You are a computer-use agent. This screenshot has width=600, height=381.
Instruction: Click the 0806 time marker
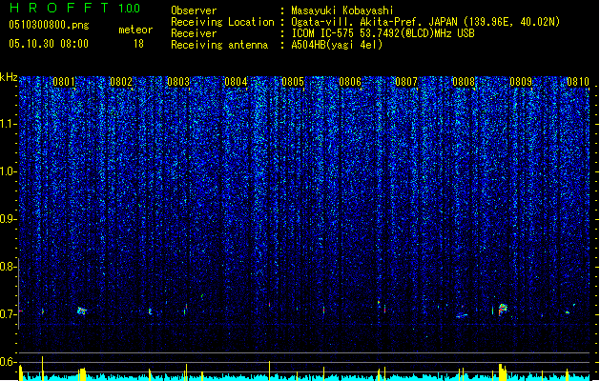tap(350, 82)
